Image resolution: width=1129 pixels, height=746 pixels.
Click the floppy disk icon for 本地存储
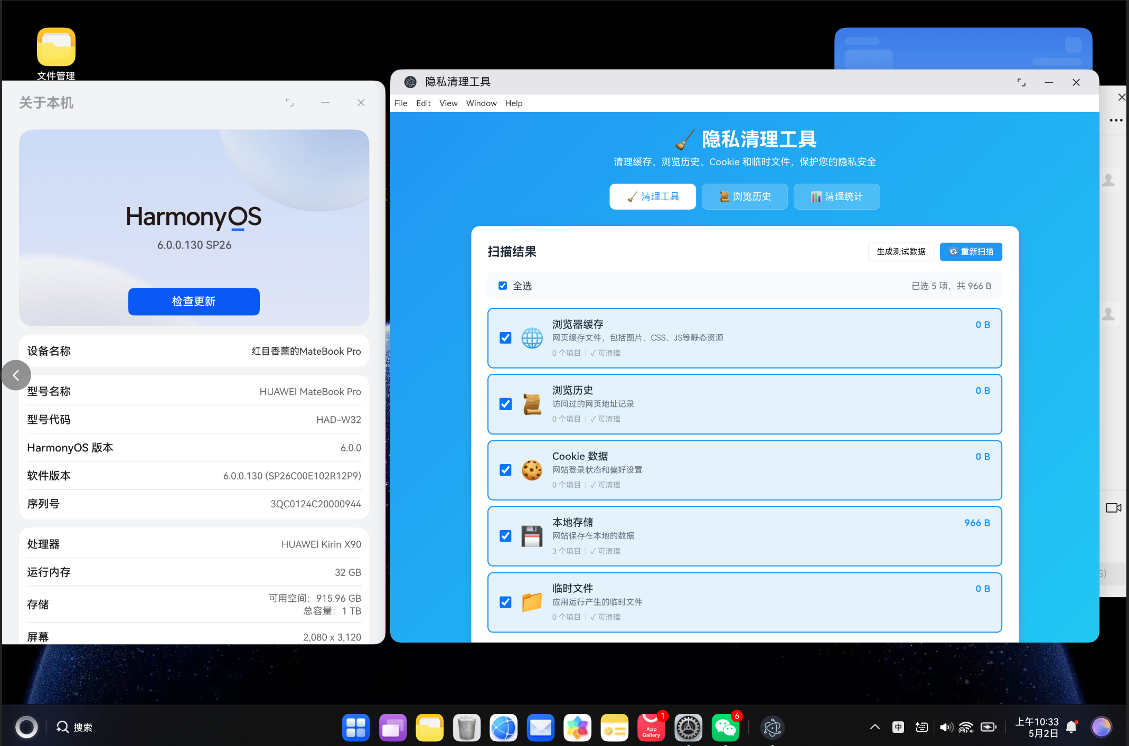click(x=532, y=536)
